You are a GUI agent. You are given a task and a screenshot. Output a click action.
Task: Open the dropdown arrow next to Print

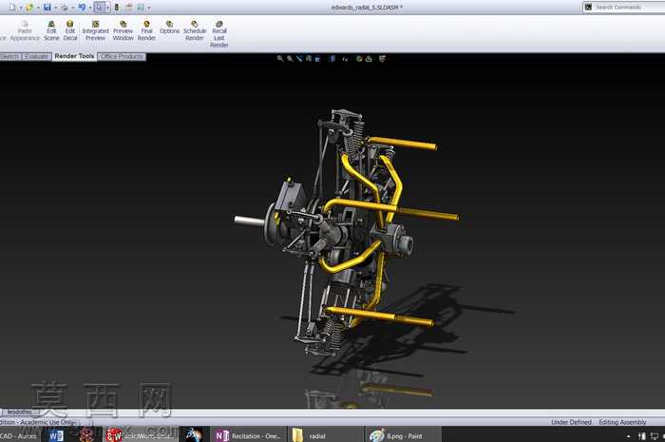(x=72, y=8)
